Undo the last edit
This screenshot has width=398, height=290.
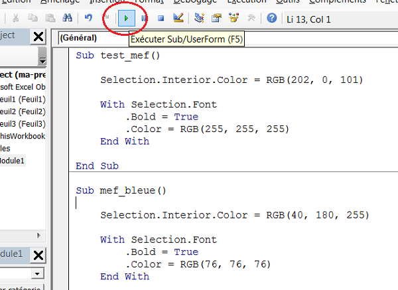tap(88, 18)
